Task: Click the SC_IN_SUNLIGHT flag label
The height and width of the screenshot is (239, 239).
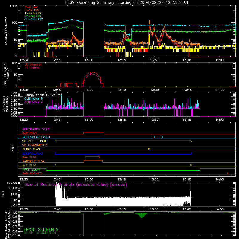Action: [x=34, y=141]
